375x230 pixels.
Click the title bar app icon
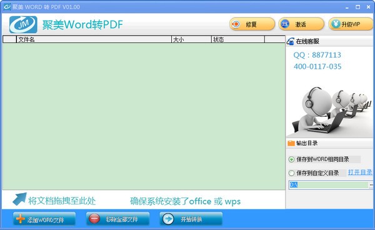click(7, 7)
